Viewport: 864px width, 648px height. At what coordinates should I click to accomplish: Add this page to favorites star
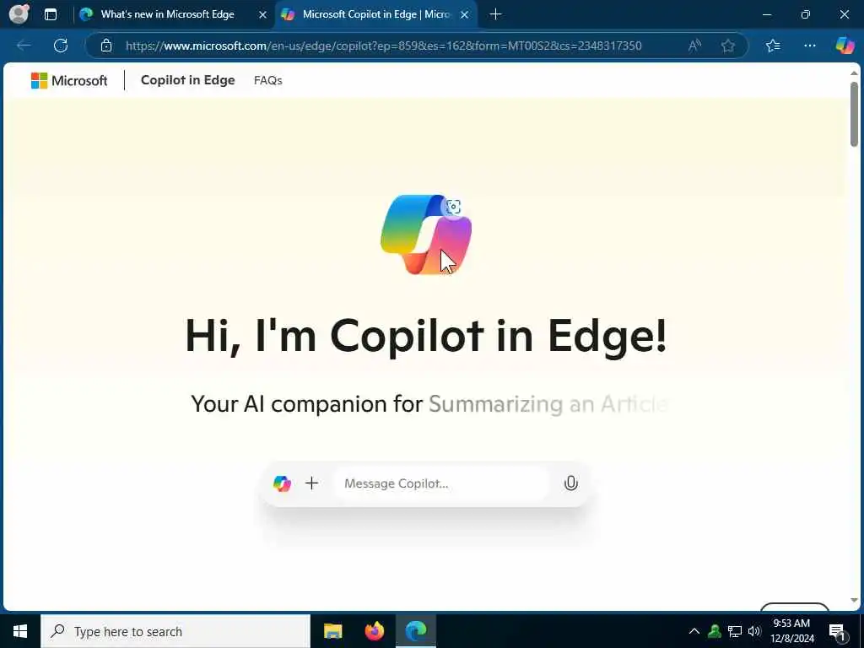728,46
